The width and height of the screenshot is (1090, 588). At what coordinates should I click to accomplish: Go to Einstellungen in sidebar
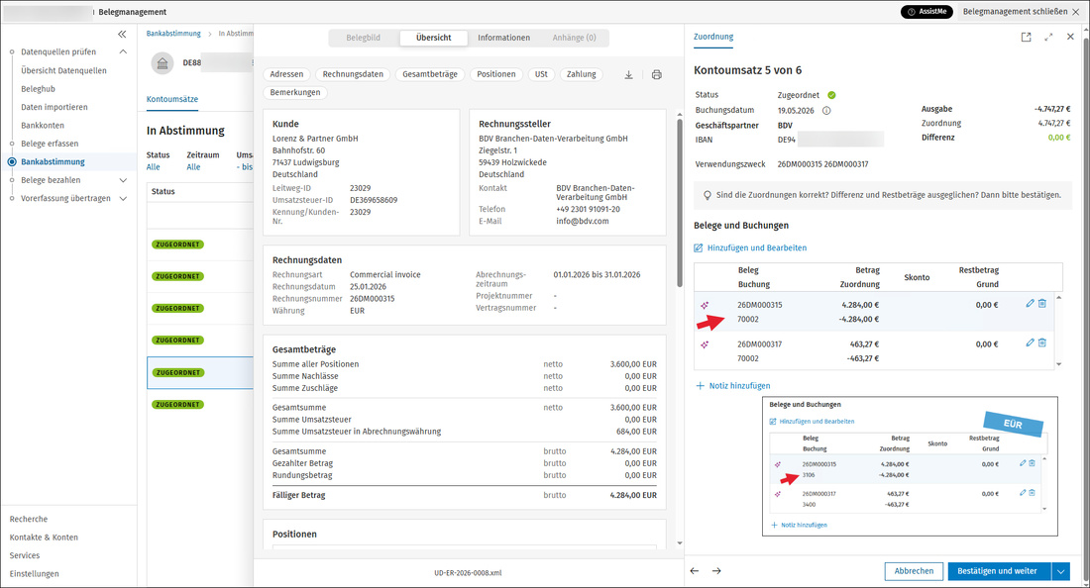[x=34, y=574]
